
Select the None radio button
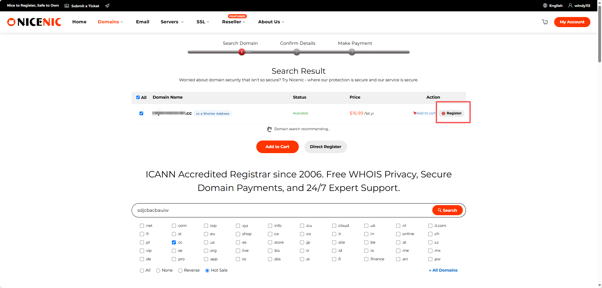[x=158, y=271]
